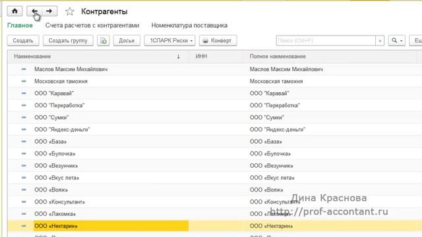
Task: Select the ООО "Каравай" row
Action: tap(215, 93)
